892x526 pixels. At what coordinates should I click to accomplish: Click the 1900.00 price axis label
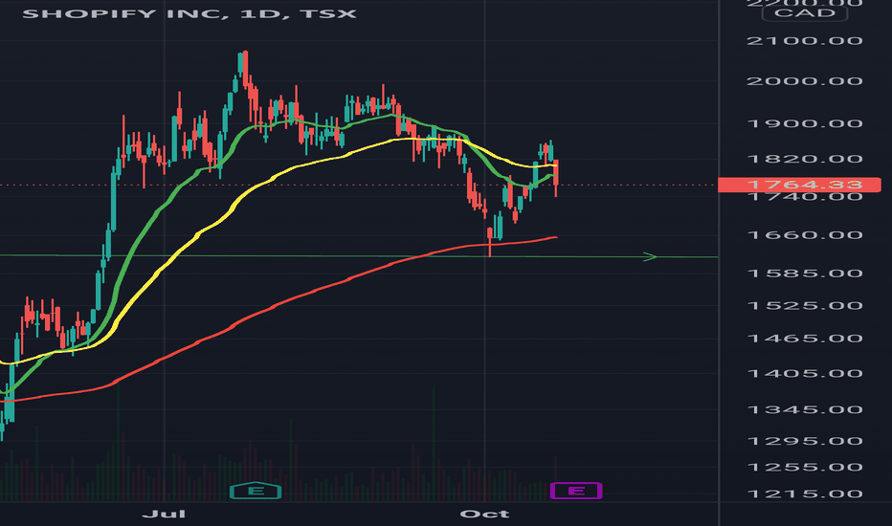tap(804, 124)
